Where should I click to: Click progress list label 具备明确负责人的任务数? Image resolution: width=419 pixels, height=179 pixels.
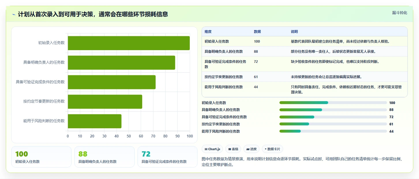point(221,110)
